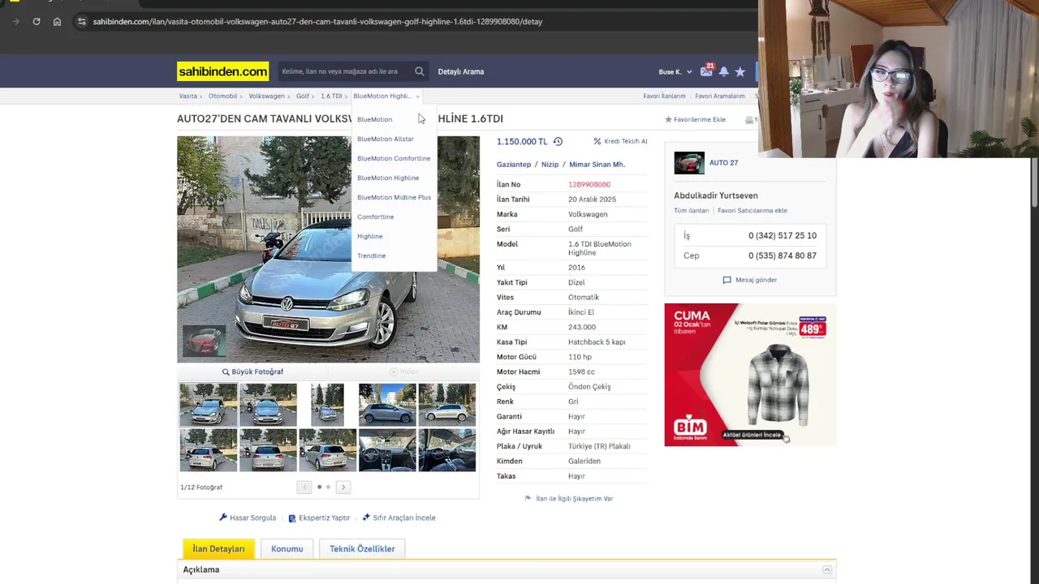This screenshot has height=584, width=1039.
Task: Go to next photo page arrow
Action: click(343, 487)
